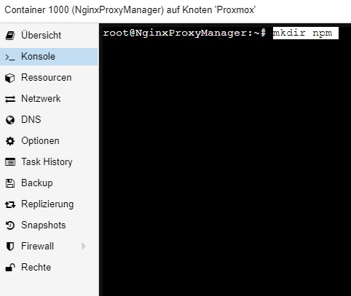Click the Übersicht book icon
The width and height of the screenshot is (351, 296).
tap(10, 36)
